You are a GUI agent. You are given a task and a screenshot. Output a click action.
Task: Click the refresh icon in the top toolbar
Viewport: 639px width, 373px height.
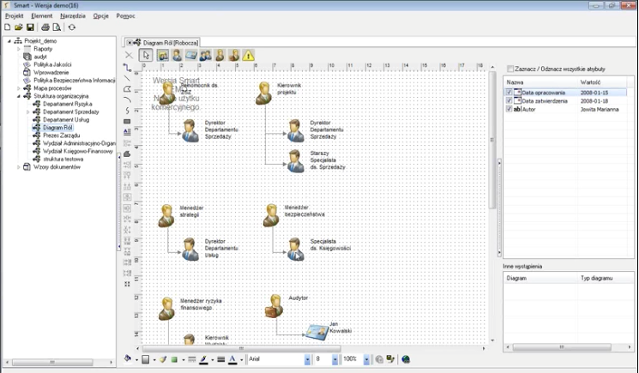[72, 27]
